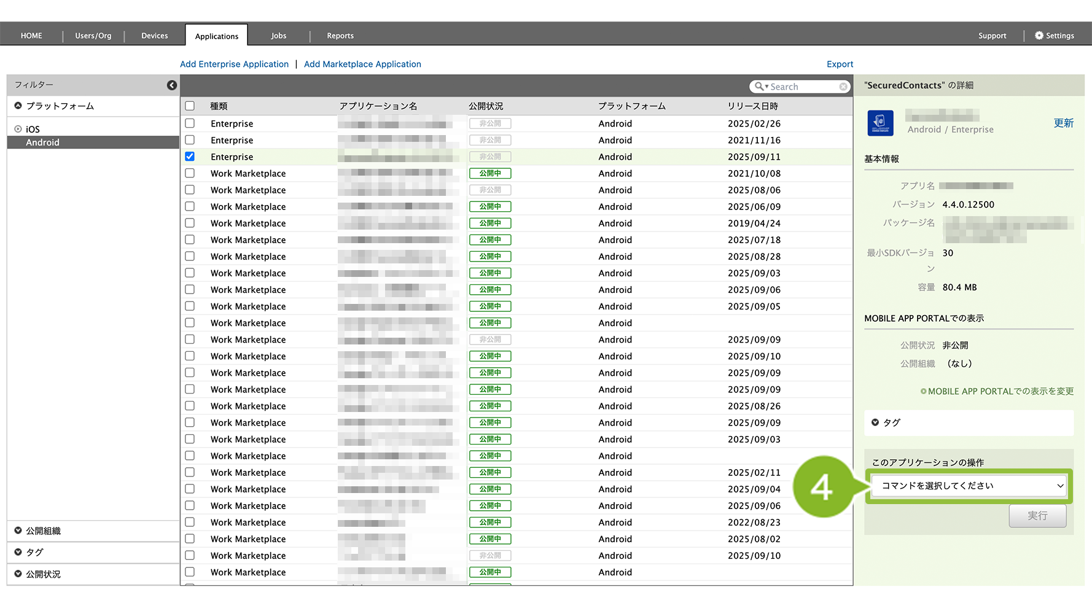
Task: Click the published status badge in fourth row
Action: (x=490, y=174)
